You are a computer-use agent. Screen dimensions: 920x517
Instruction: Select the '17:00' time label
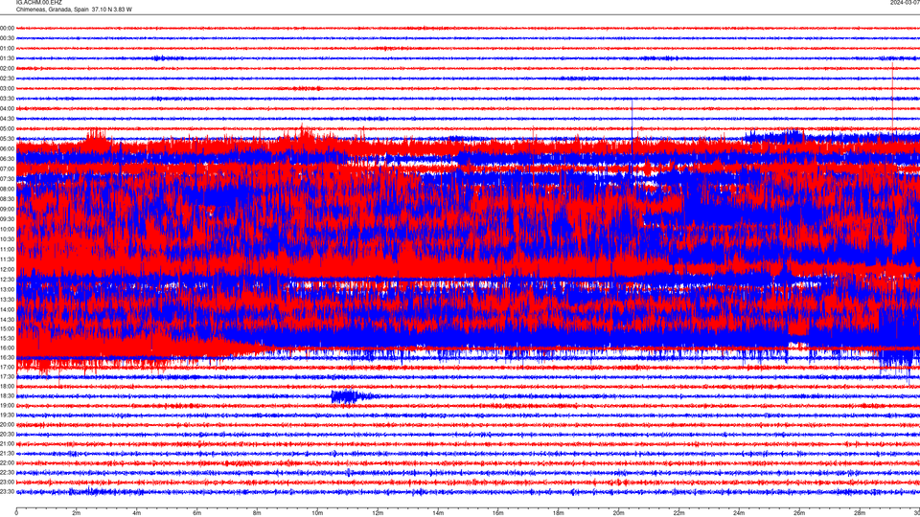pyautogui.click(x=8, y=367)
